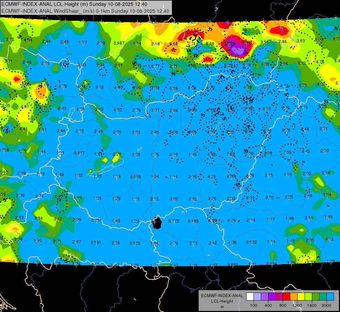Click the grid value '4.39'

[232, 243]
